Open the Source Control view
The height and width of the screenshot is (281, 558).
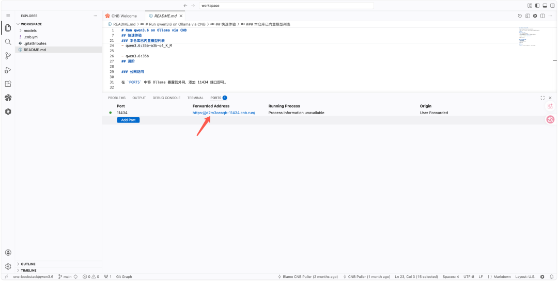pyautogui.click(x=8, y=56)
